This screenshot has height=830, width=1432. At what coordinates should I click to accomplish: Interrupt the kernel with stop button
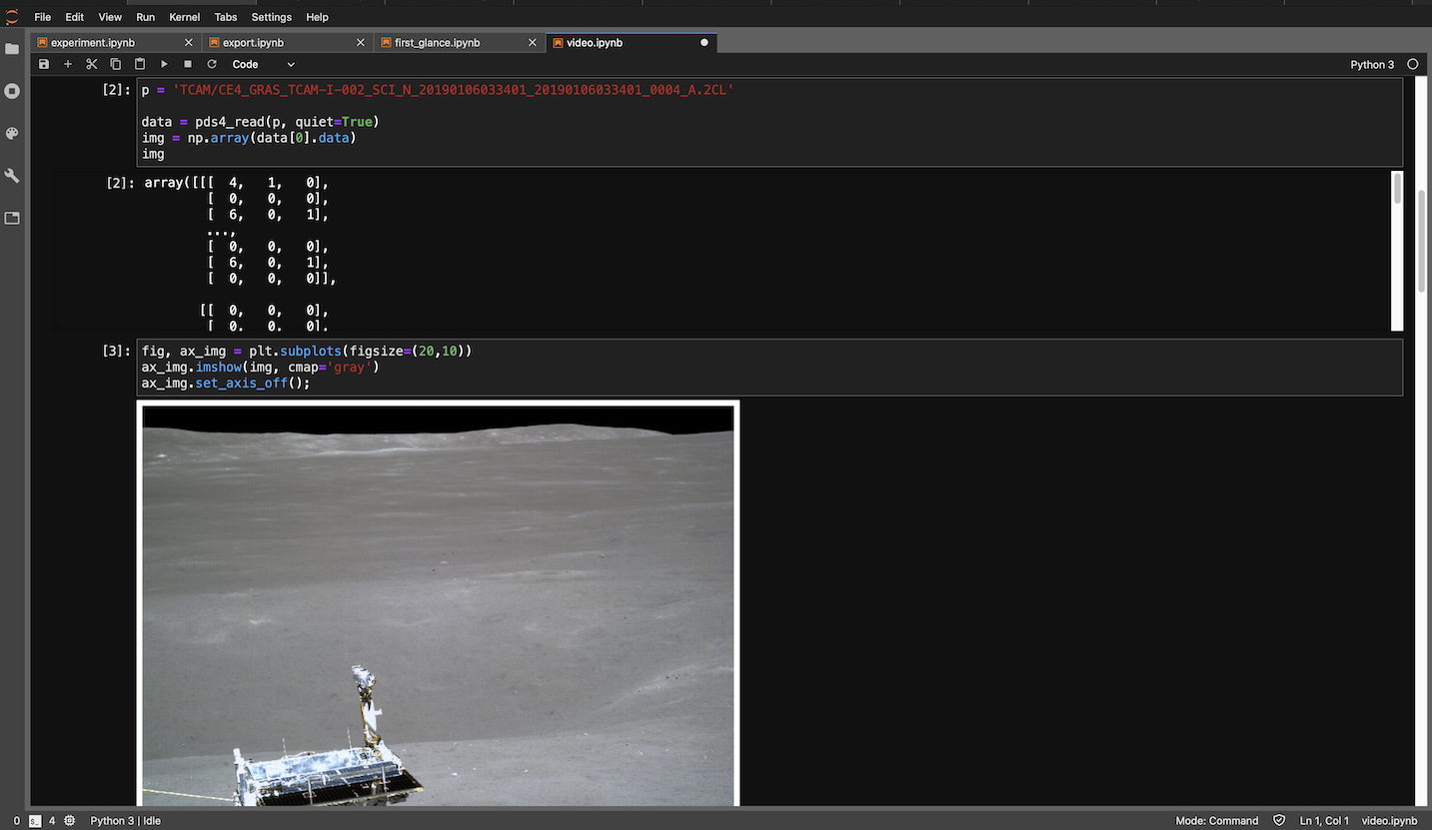pyautogui.click(x=188, y=64)
